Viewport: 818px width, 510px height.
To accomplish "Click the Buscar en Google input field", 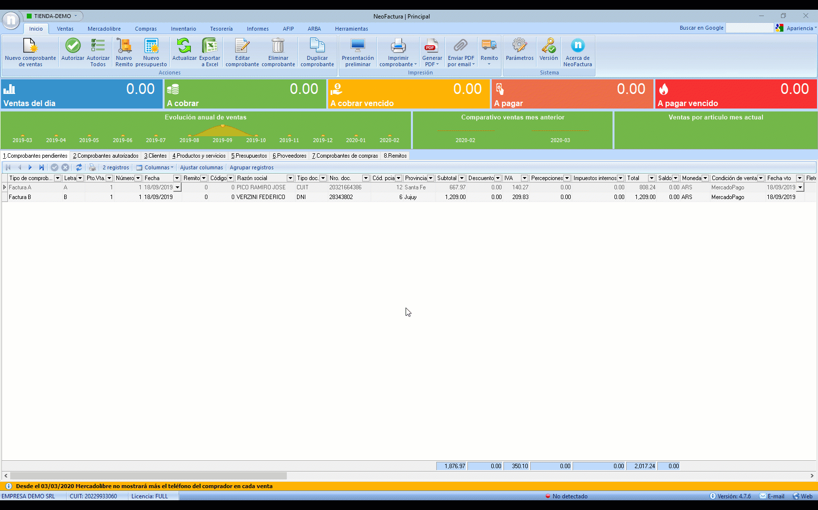I will pos(749,28).
